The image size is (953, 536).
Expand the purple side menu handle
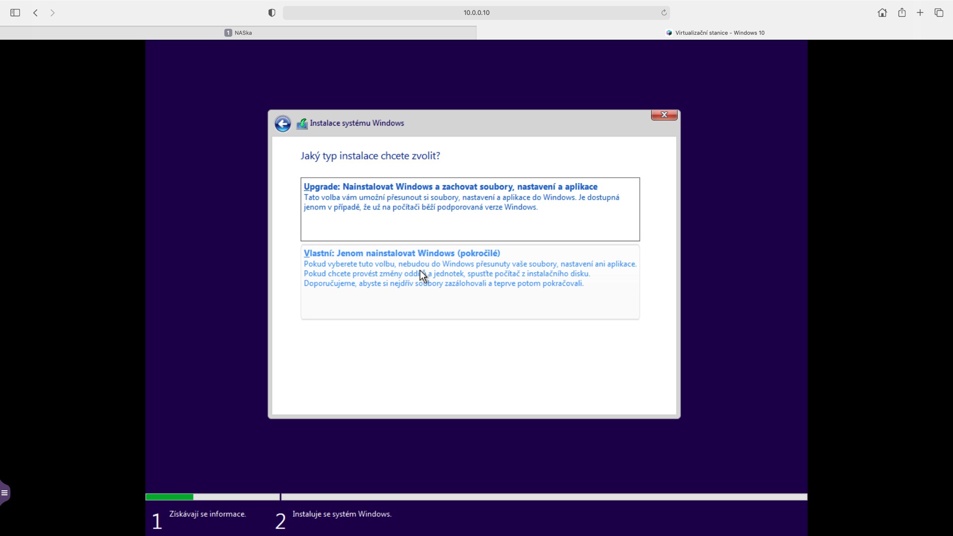pyautogui.click(x=4, y=493)
